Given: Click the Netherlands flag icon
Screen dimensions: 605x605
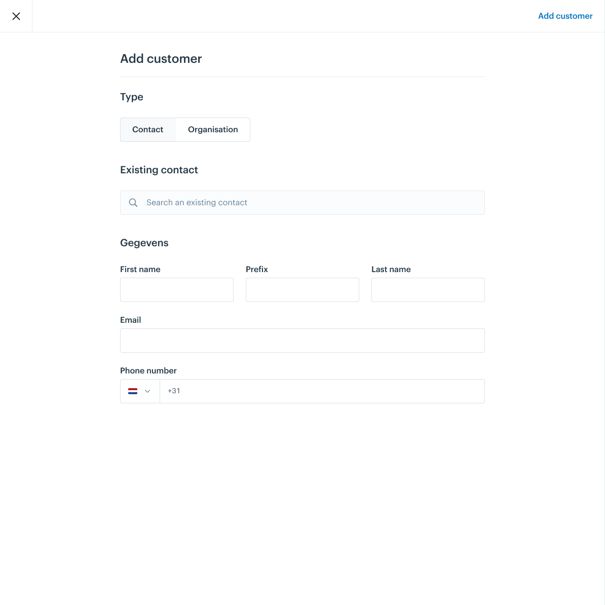Looking at the screenshot, I should [133, 391].
